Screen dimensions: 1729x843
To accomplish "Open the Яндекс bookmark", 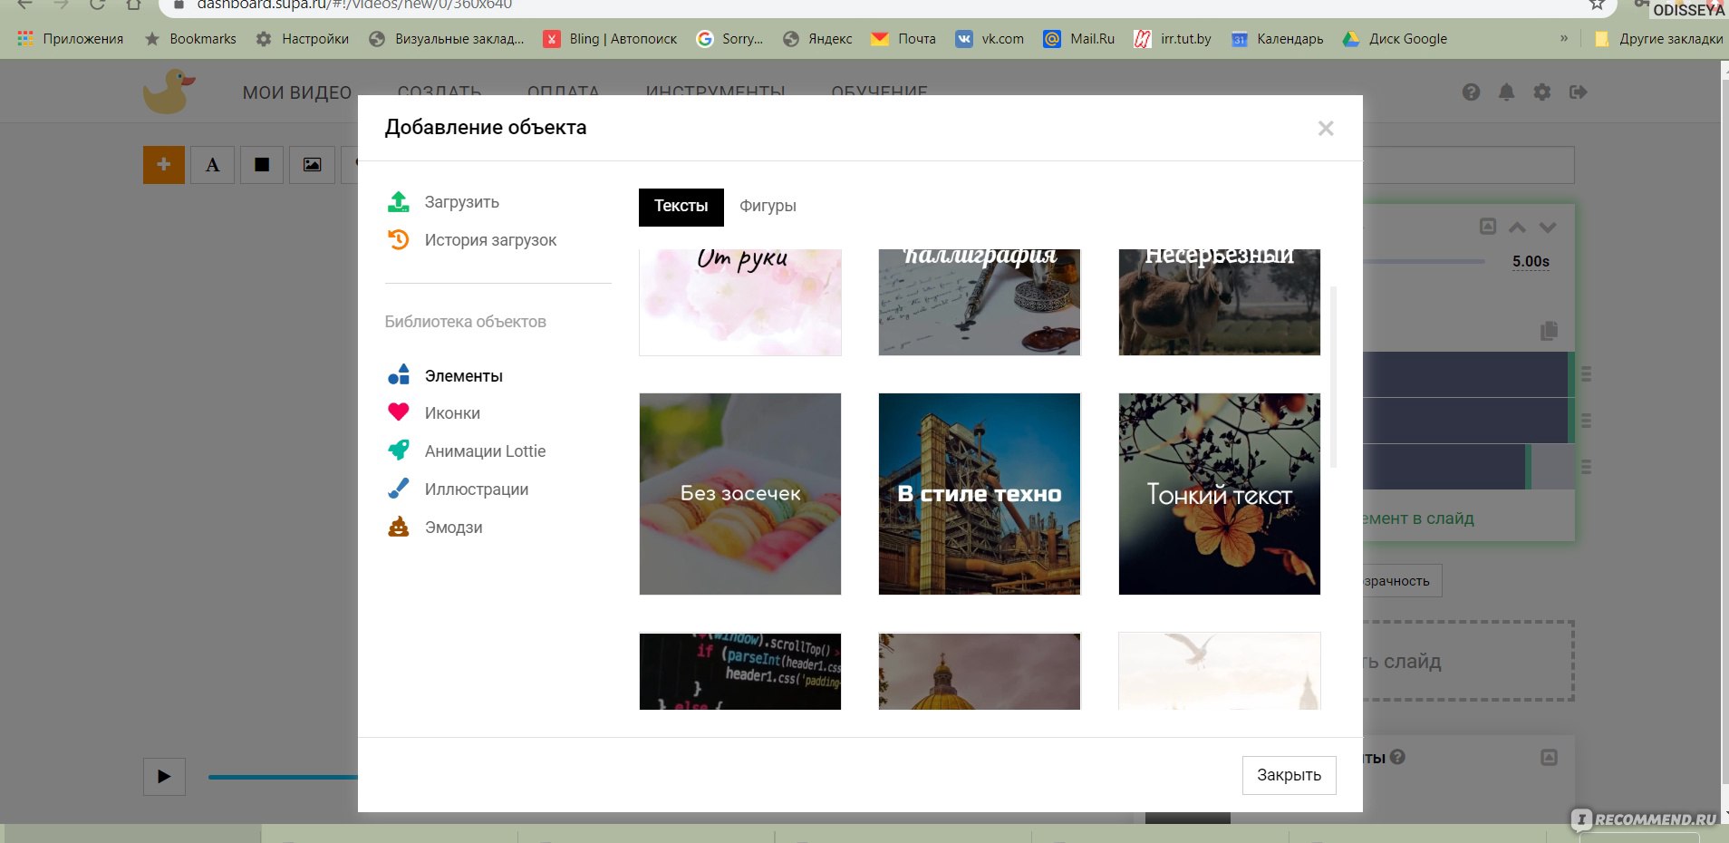I will point(817,38).
